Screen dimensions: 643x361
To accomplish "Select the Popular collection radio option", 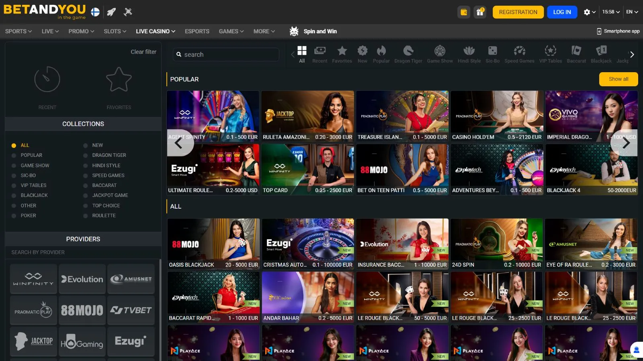I will click(14, 155).
